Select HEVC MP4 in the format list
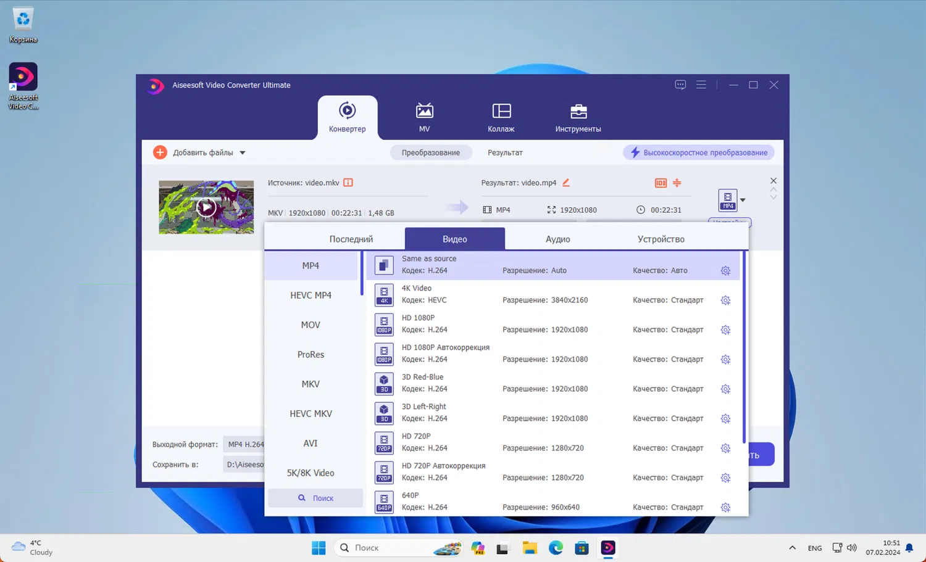926x562 pixels. point(311,295)
